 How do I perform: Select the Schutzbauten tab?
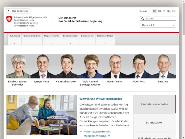(154, 123)
